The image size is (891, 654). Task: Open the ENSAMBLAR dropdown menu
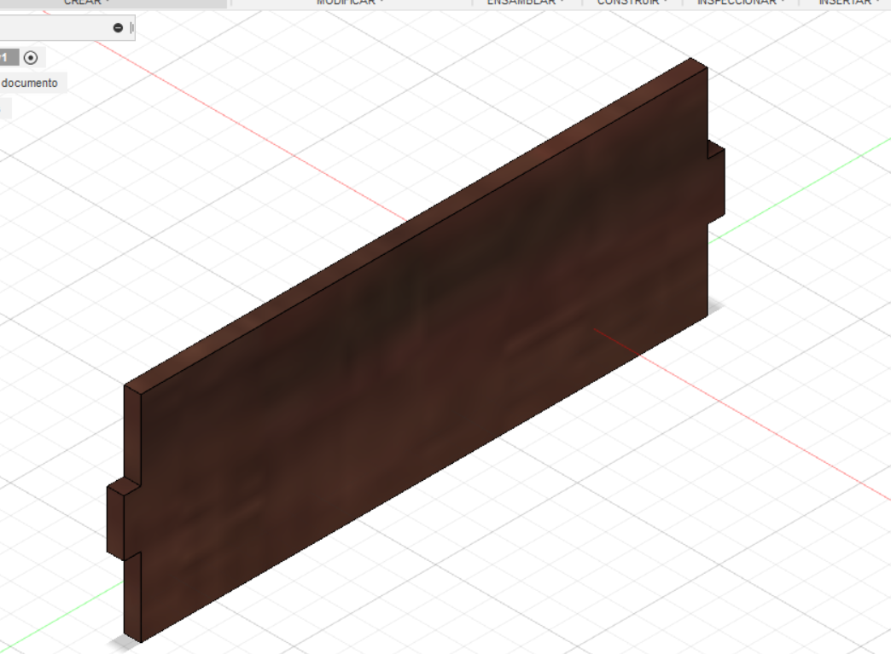(x=526, y=3)
